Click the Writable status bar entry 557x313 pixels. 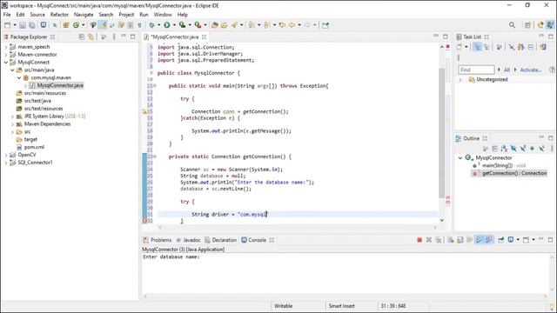(283, 306)
